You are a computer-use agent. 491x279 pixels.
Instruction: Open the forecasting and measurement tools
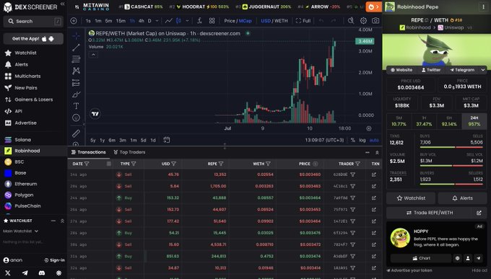click(76, 83)
